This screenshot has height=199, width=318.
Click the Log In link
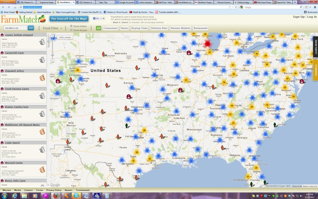[x=312, y=17]
